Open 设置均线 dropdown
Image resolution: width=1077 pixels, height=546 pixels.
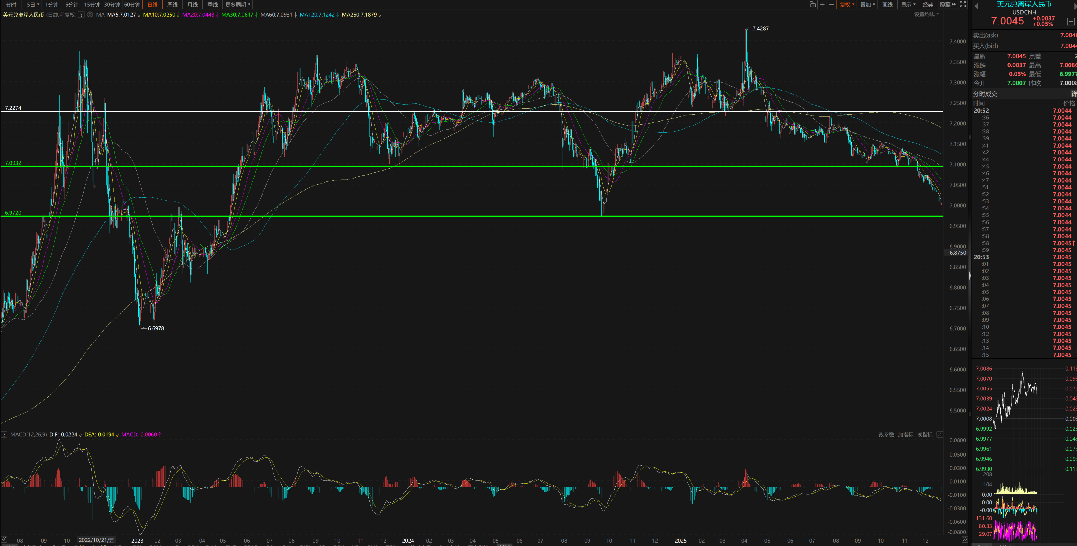[x=926, y=14]
